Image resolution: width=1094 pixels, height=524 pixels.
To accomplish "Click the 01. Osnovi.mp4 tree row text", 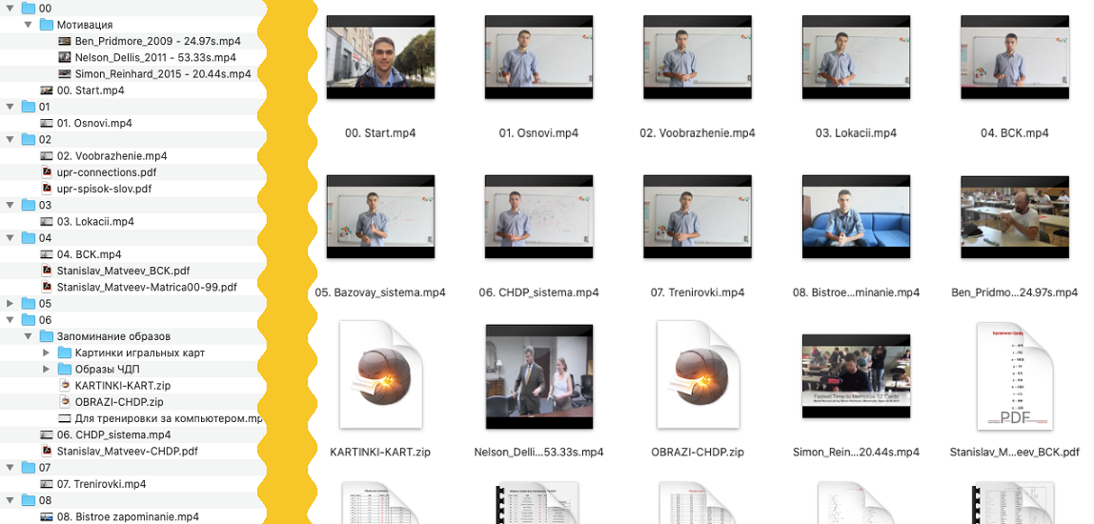I will coord(94,123).
